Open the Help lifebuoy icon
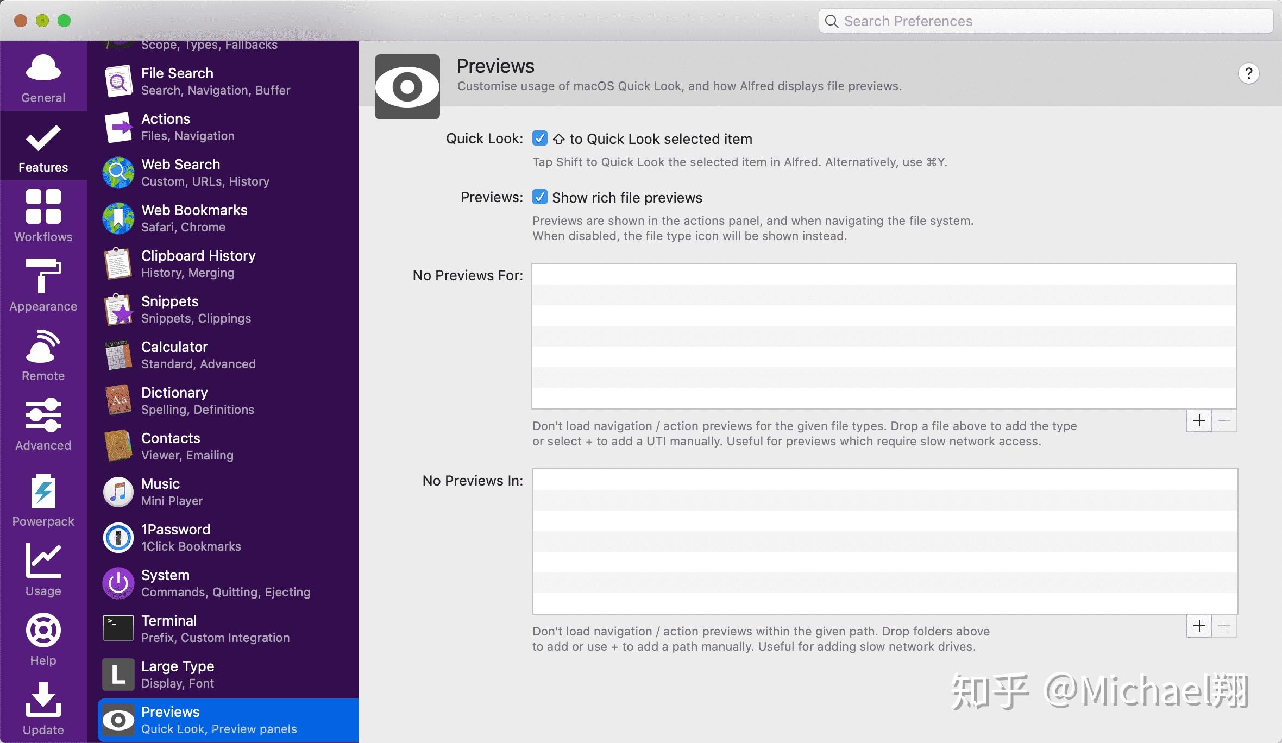 pos(43,631)
